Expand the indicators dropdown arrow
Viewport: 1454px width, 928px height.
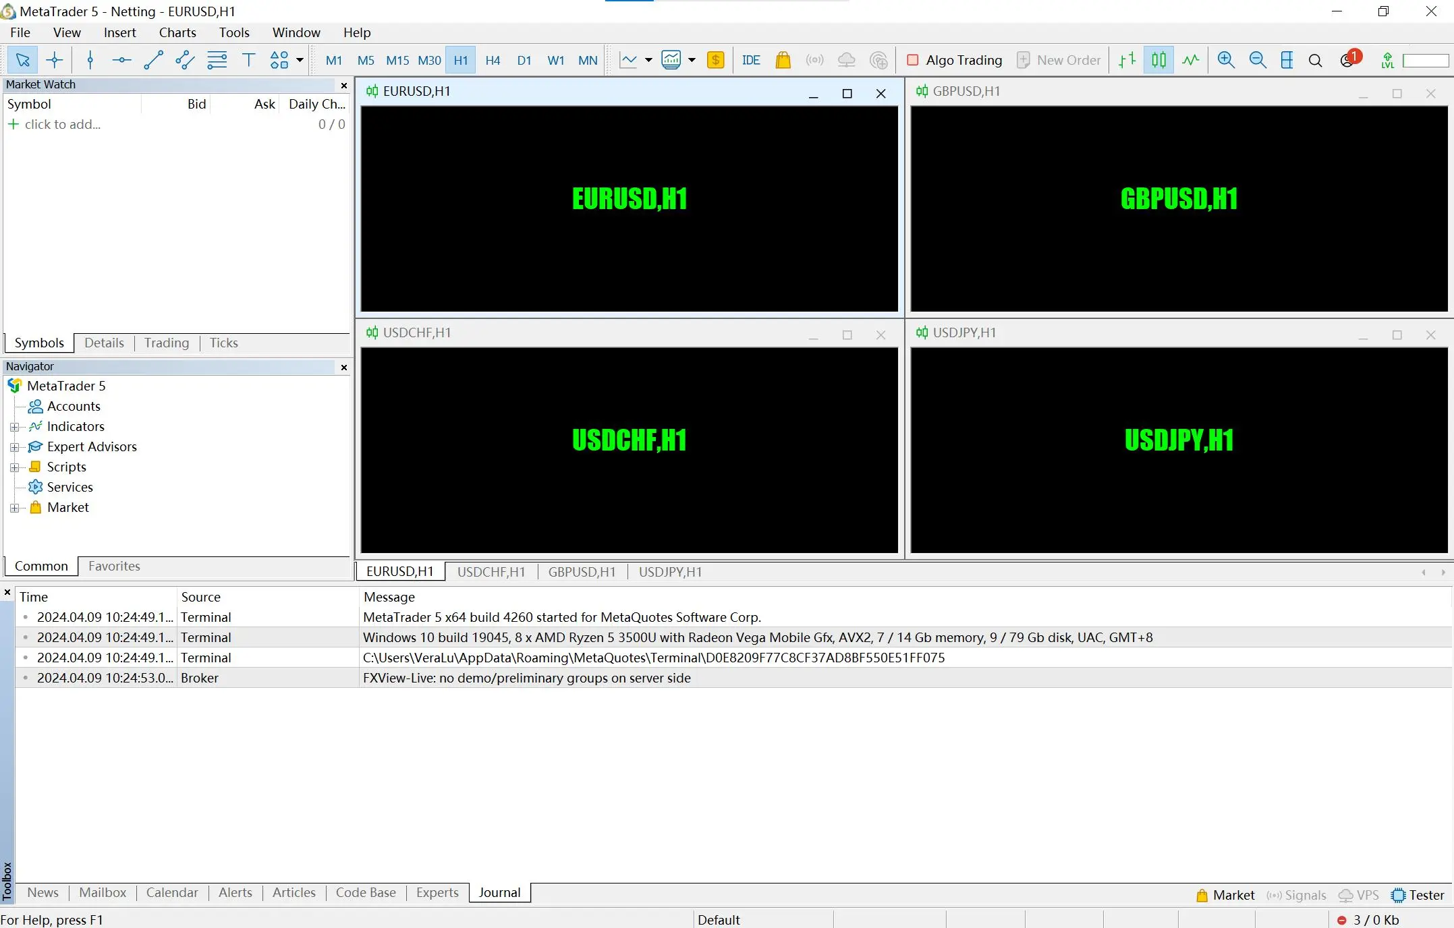click(692, 60)
